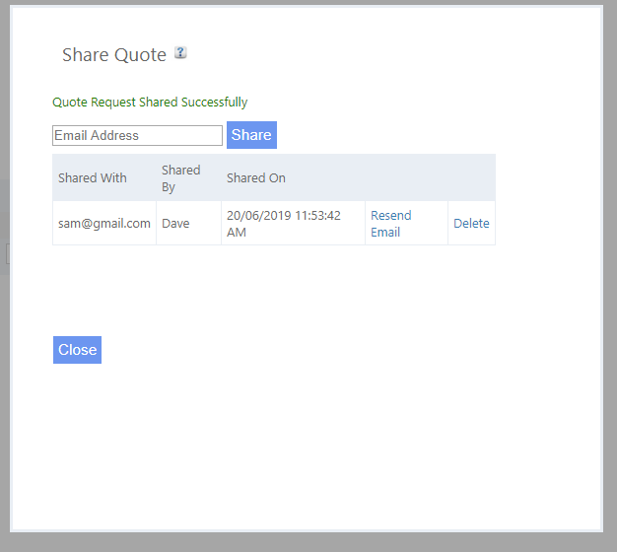Click the help icon beside Share Quote
Screen dimensions: 617x552
(180, 53)
